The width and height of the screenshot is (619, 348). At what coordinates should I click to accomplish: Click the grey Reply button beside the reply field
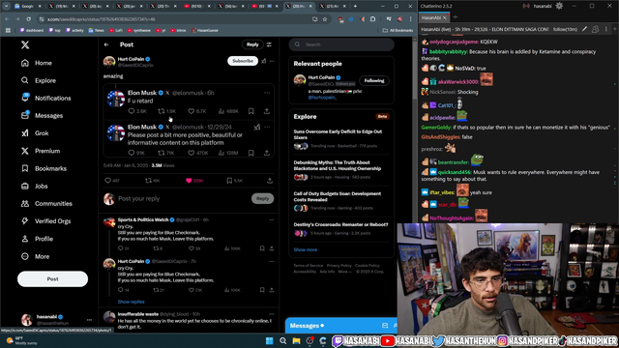coord(262,198)
